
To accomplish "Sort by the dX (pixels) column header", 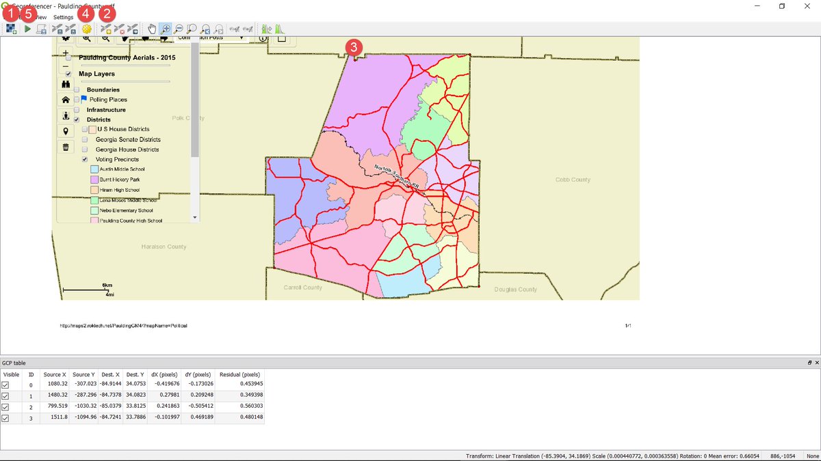I will pyautogui.click(x=164, y=374).
